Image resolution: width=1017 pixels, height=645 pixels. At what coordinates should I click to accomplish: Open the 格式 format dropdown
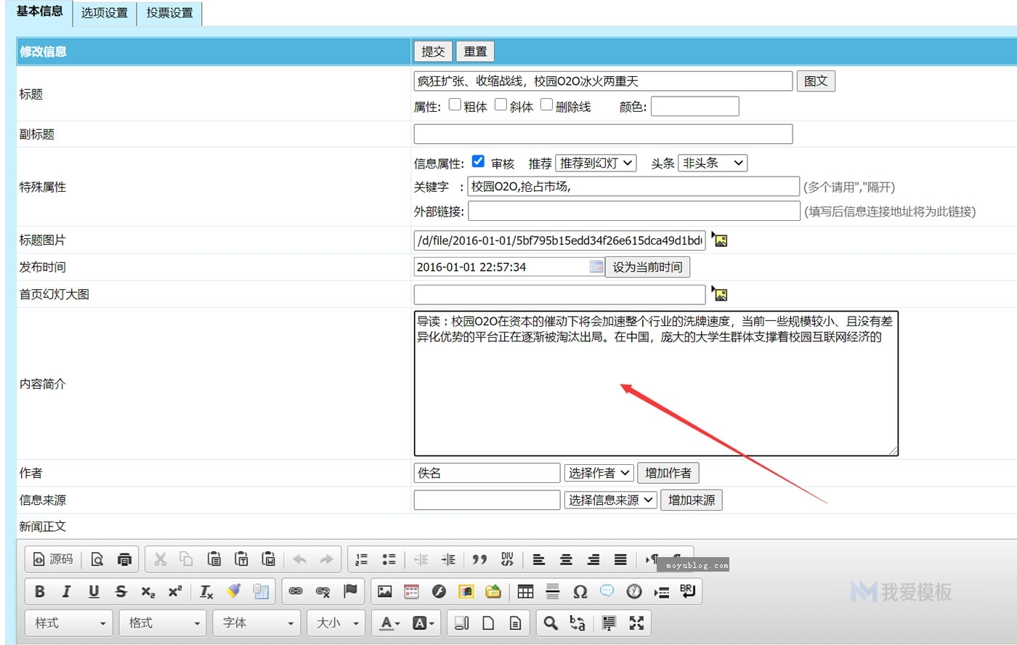coord(163,623)
